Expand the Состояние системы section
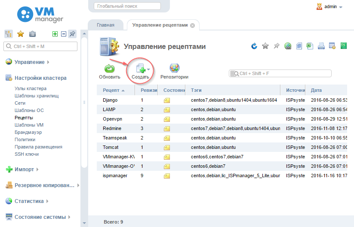354x227 pixels. pos(40,217)
